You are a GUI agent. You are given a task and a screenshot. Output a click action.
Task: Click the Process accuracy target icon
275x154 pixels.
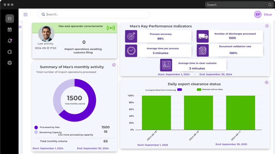[x=131, y=36]
